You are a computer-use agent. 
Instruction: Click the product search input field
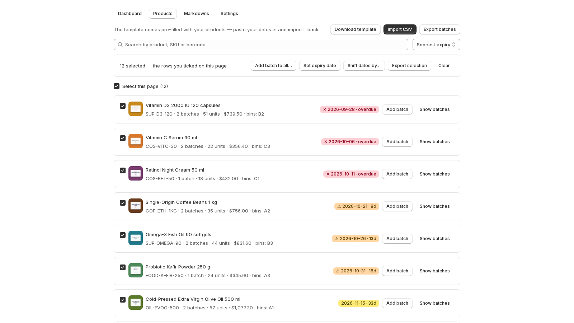click(261, 45)
